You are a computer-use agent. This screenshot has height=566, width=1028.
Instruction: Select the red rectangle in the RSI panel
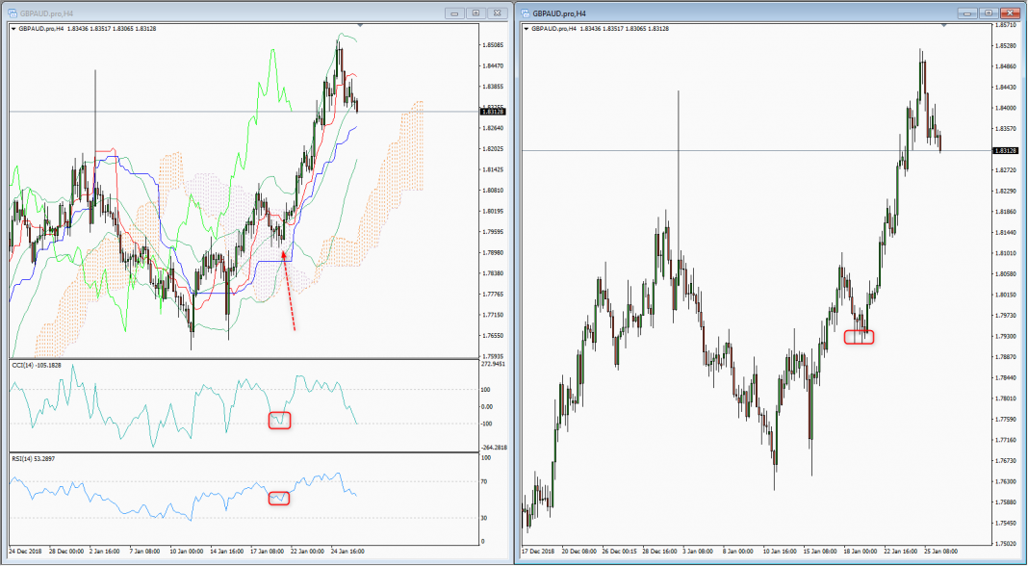pyautogui.click(x=279, y=498)
